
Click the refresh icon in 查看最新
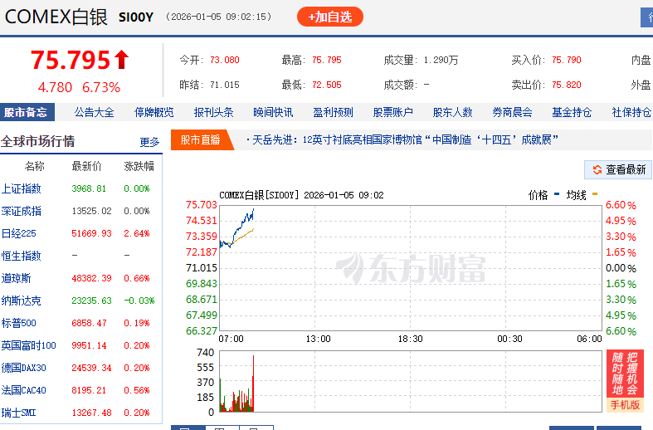pos(596,169)
